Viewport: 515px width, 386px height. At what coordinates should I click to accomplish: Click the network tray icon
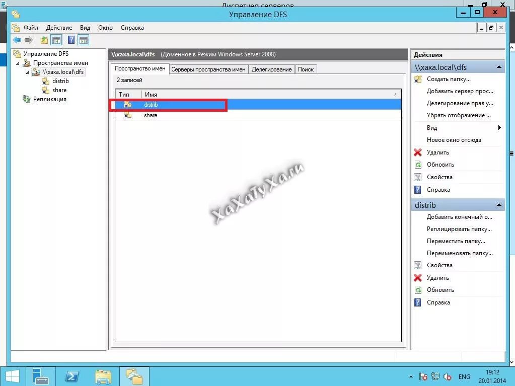(435, 376)
